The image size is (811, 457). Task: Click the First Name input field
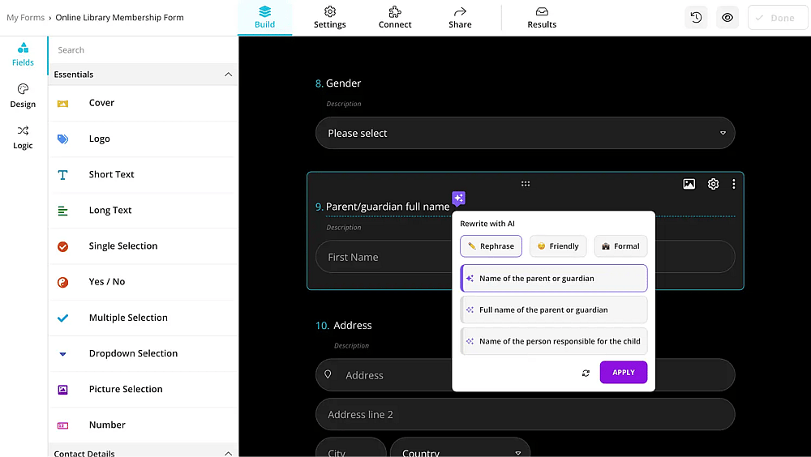pyautogui.click(x=384, y=257)
